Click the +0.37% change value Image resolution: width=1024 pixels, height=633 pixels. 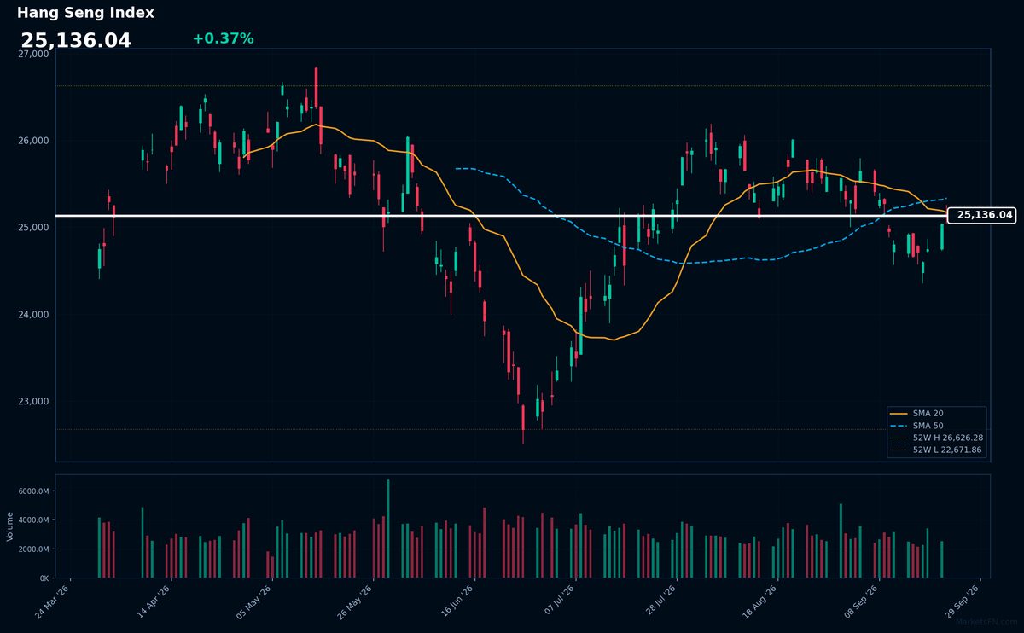click(x=223, y=38)
